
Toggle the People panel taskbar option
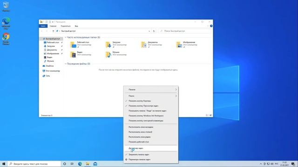click(x=151, y=111)
